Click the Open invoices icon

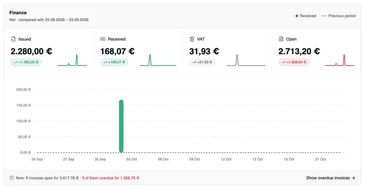(x=281, y=39)
